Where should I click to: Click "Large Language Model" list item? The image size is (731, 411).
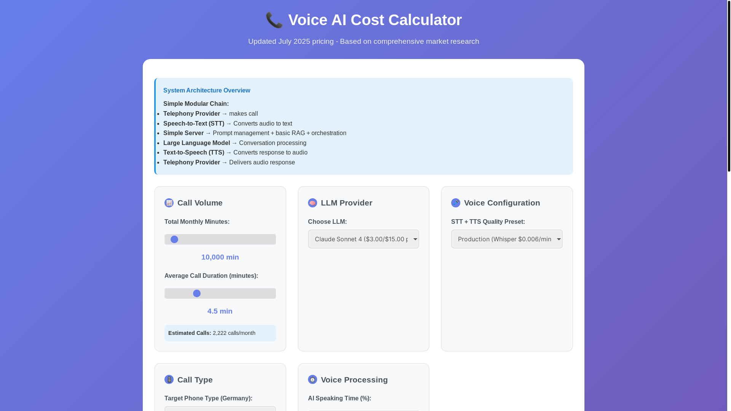coord(235,143)
